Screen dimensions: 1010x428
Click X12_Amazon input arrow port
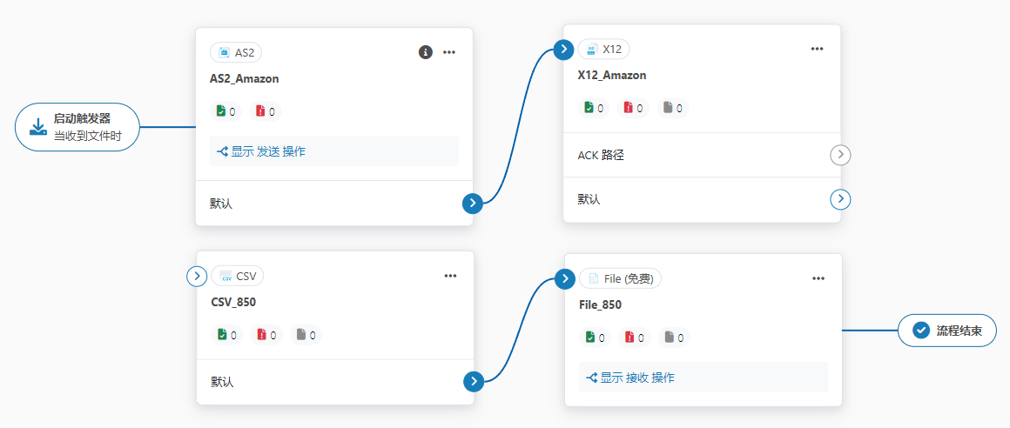564,49
